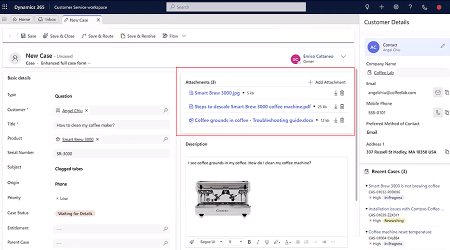Open Enrico Cattaneo owner link
Screen dimensions: 450x250
(318, 56)
